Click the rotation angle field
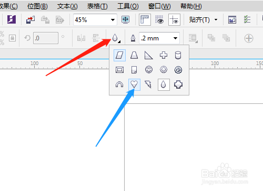The image size is (263, 191). [x=46, y=38]
